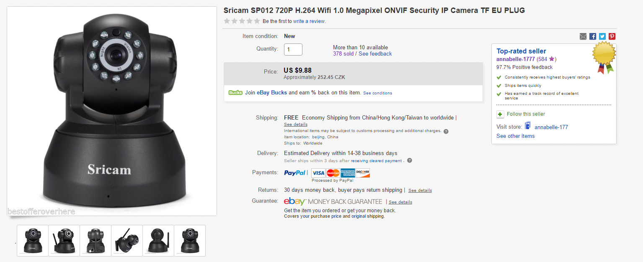
Task: Click the main Sricam camera product image
Action: click(x=112, y=111)
